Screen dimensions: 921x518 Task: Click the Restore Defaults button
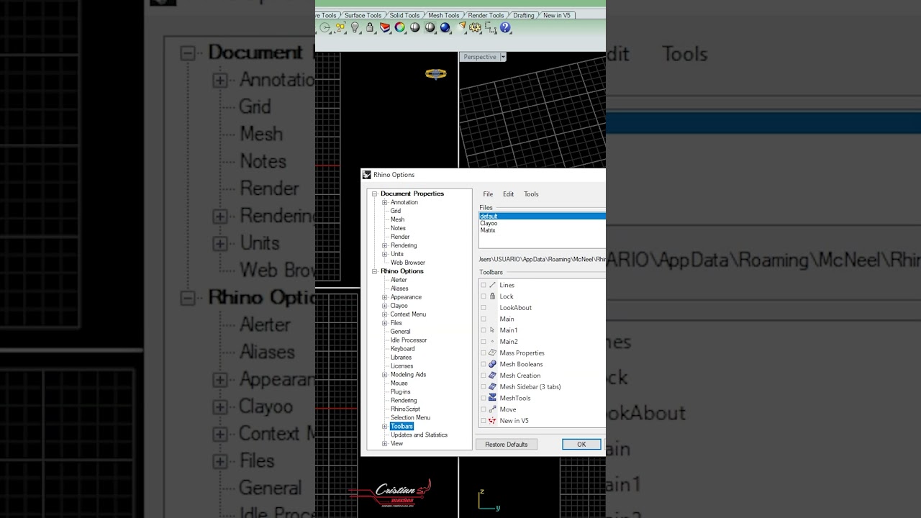507,445
